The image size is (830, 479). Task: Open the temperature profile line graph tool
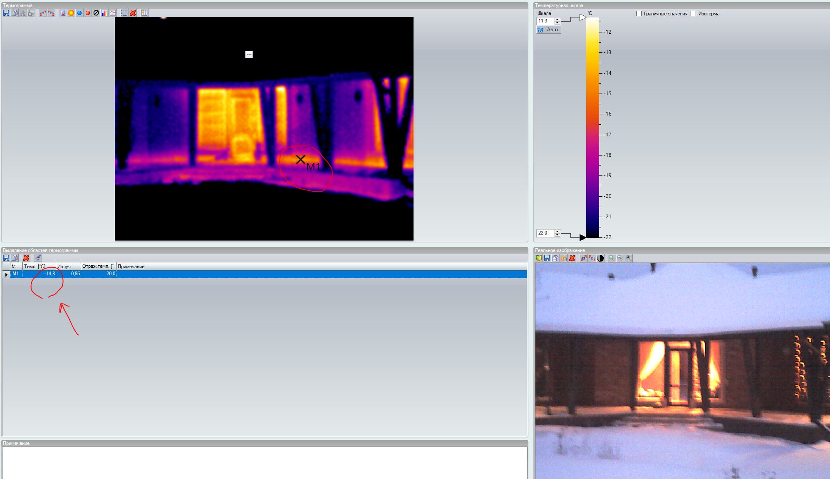113,13
